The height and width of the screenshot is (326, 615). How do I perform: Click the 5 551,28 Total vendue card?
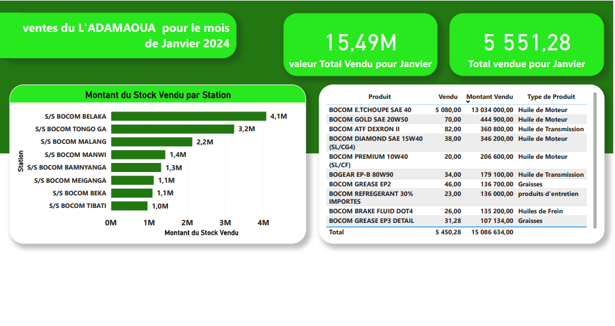[527, 45]
